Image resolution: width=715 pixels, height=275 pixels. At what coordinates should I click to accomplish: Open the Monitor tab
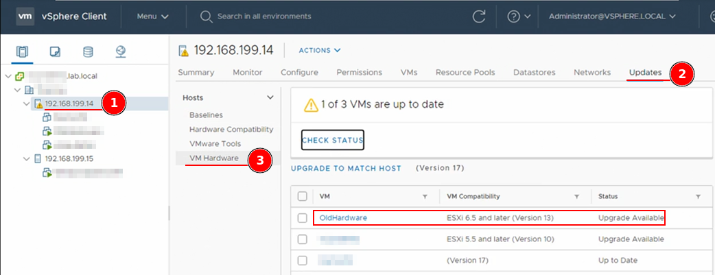[248, 73]
